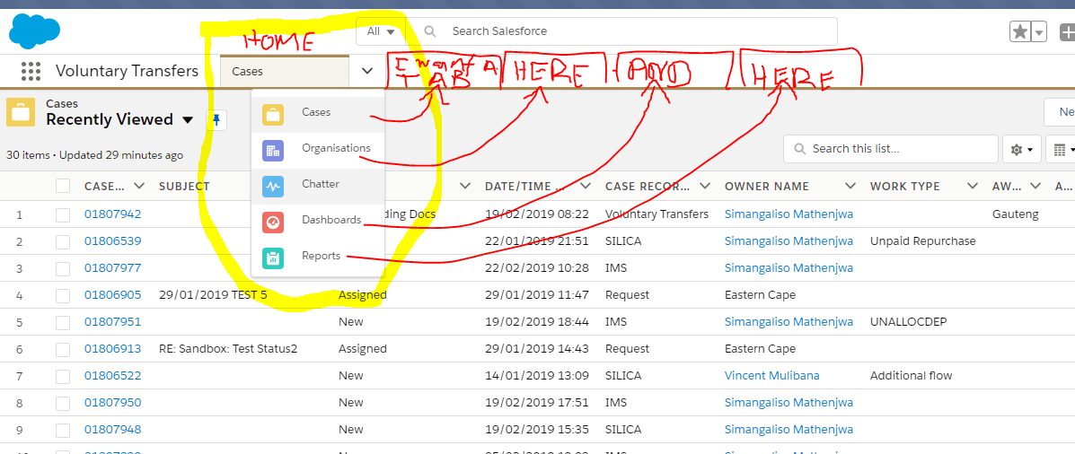Tick the select all rows checkbox
The image size is (1075, 454).
tap(63, 187)
